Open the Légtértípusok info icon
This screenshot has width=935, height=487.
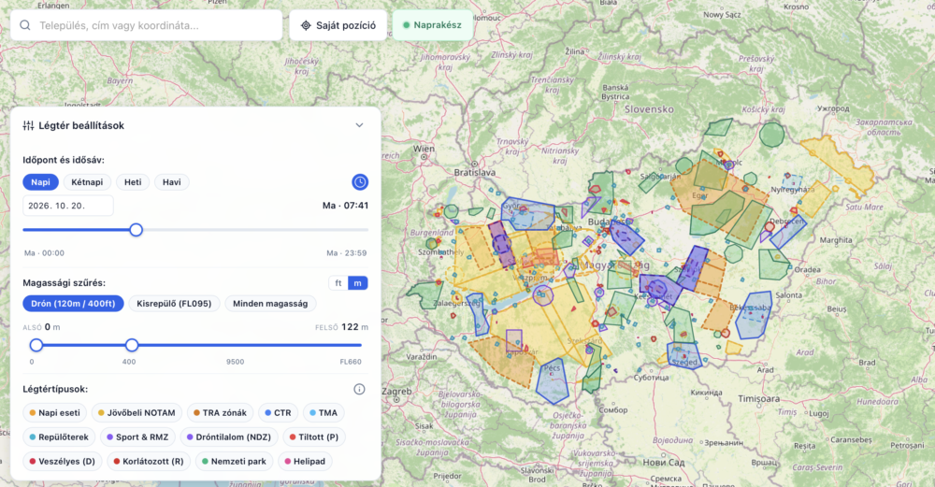[x=359, y=389]
